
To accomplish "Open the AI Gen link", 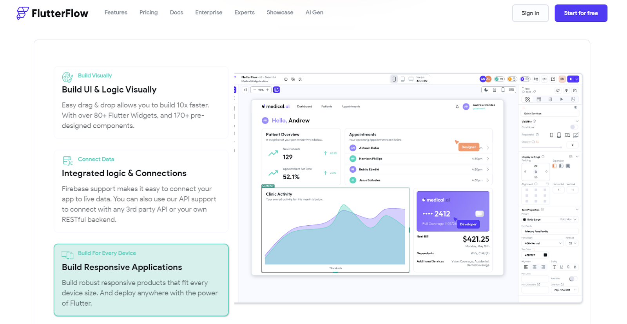I will coord(314,13).
